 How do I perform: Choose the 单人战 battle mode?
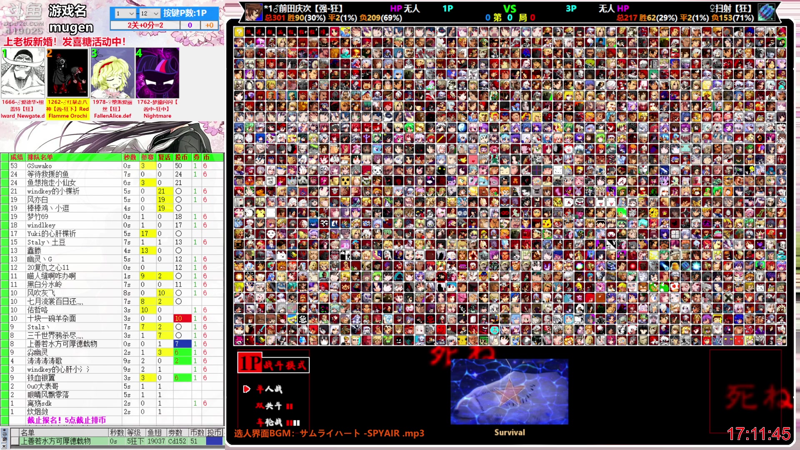tap(269, 389)
